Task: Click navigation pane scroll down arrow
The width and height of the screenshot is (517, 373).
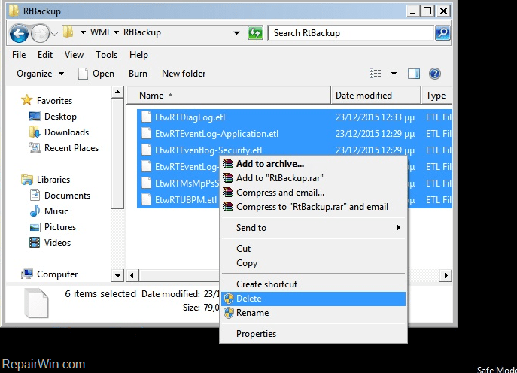Action: coord(117,275)
